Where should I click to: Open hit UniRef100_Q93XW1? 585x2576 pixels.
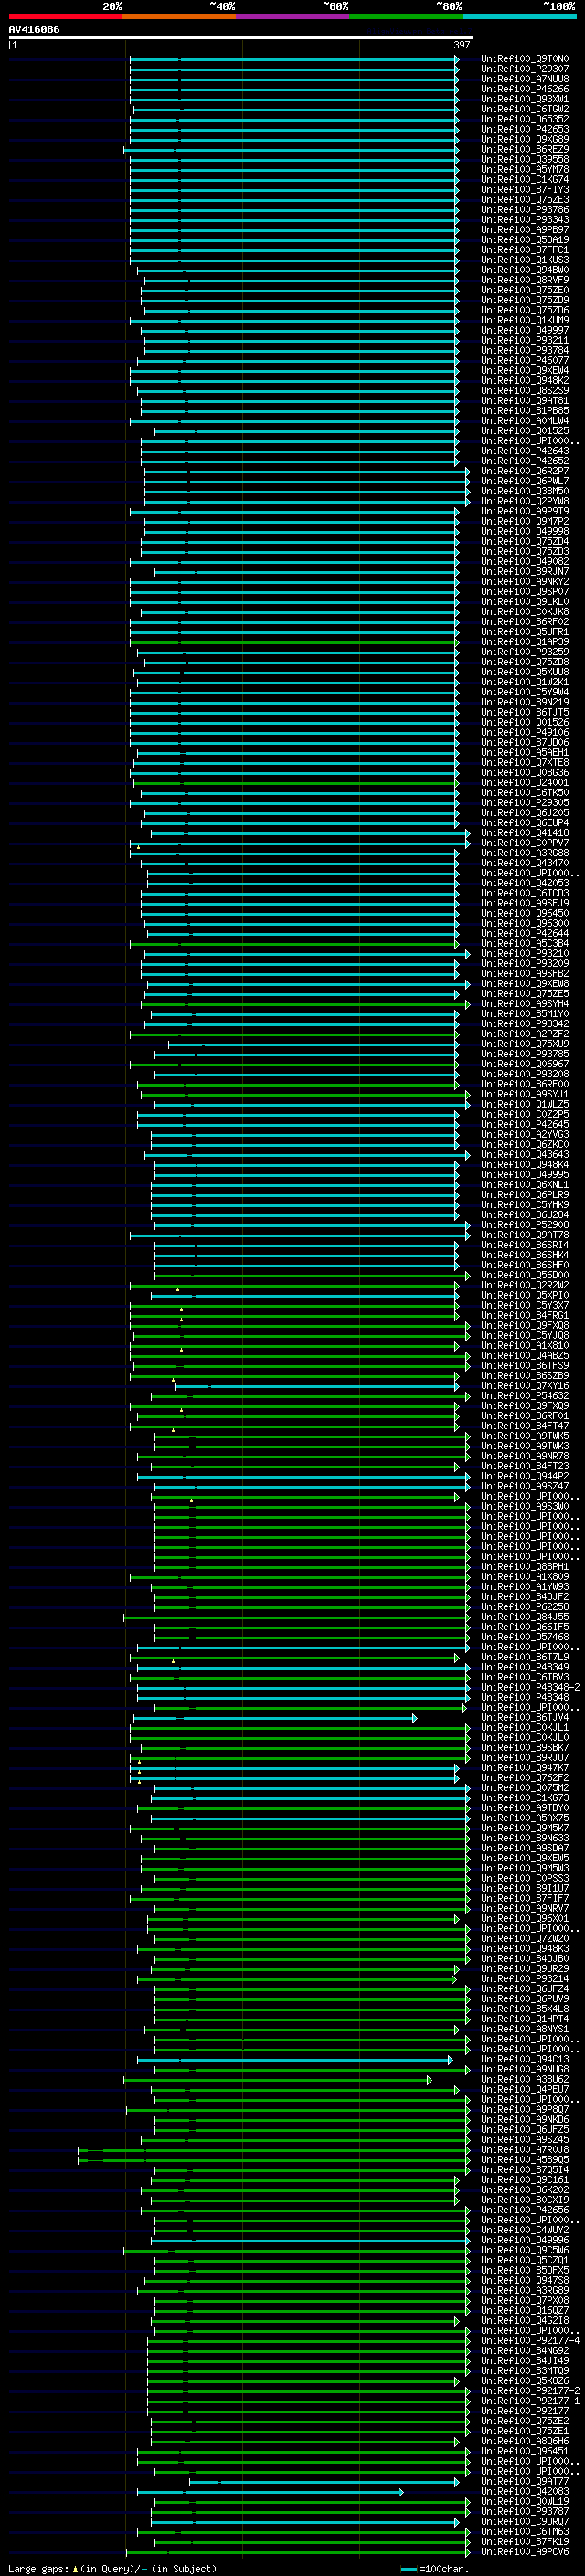(x=525, y=99)
